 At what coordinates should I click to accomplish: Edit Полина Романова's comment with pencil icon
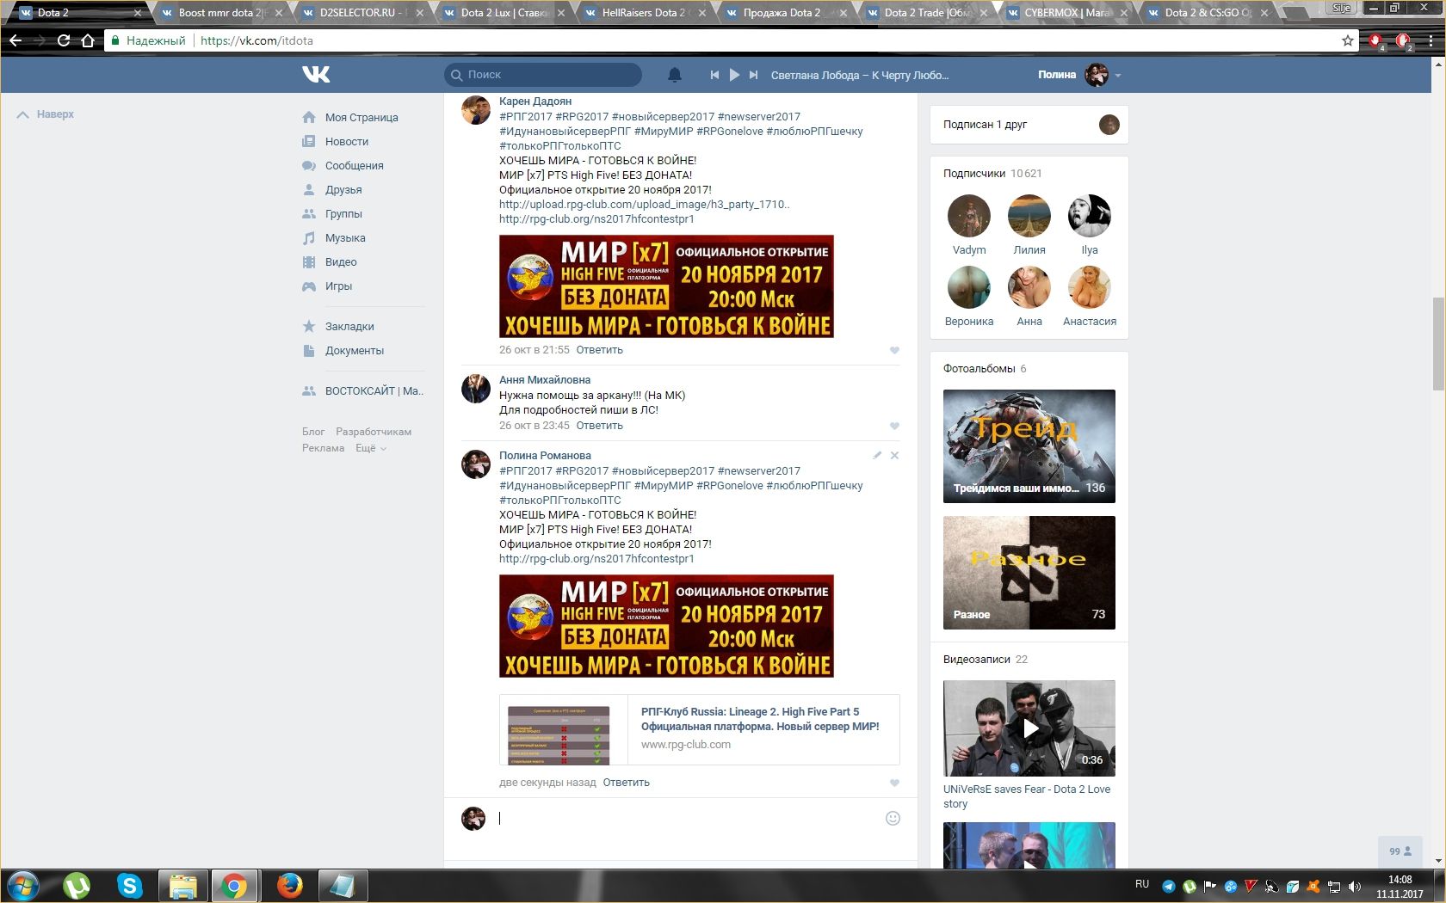click(x=877, y=455)
